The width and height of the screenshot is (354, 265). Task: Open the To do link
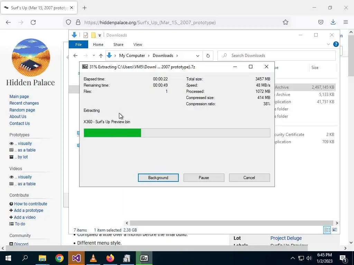coord(20,224)
